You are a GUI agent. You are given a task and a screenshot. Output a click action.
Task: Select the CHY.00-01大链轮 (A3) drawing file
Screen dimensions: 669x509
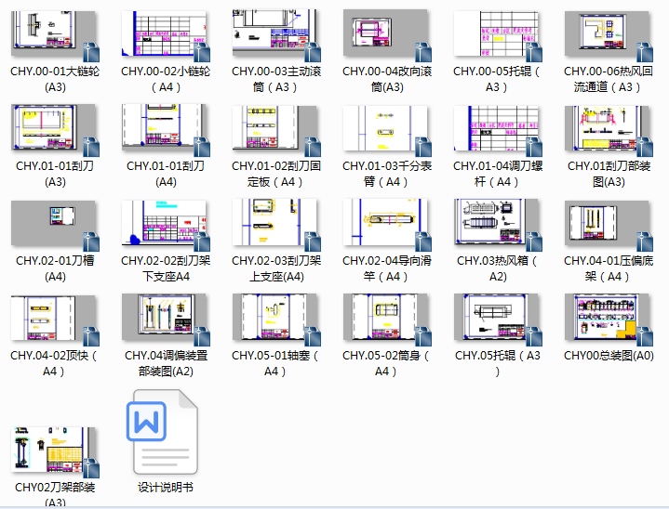55,35
